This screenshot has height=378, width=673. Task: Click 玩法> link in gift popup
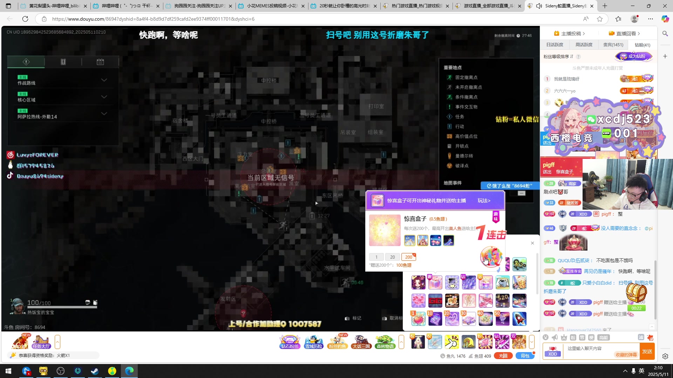[x=484, y=201]
